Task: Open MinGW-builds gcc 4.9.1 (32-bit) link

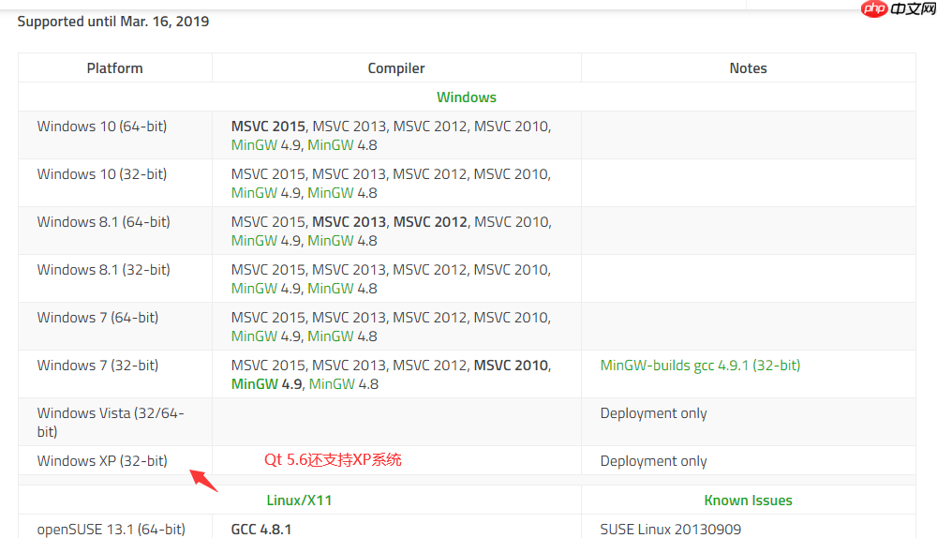Action: click(x=700, y=366)
